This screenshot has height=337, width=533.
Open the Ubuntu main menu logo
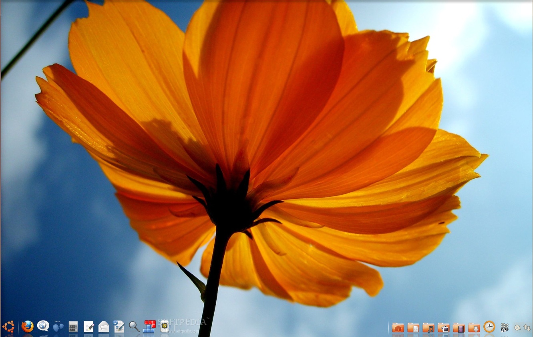click(x=8, y=327)
